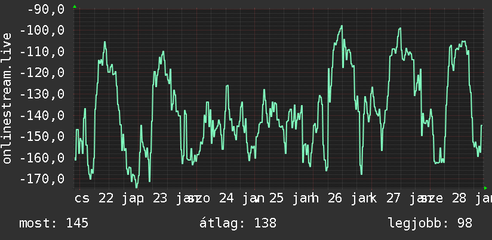Click the x-axis date label '24 jan'
This screenshot has width=492, height=240.
click(242, 199)
